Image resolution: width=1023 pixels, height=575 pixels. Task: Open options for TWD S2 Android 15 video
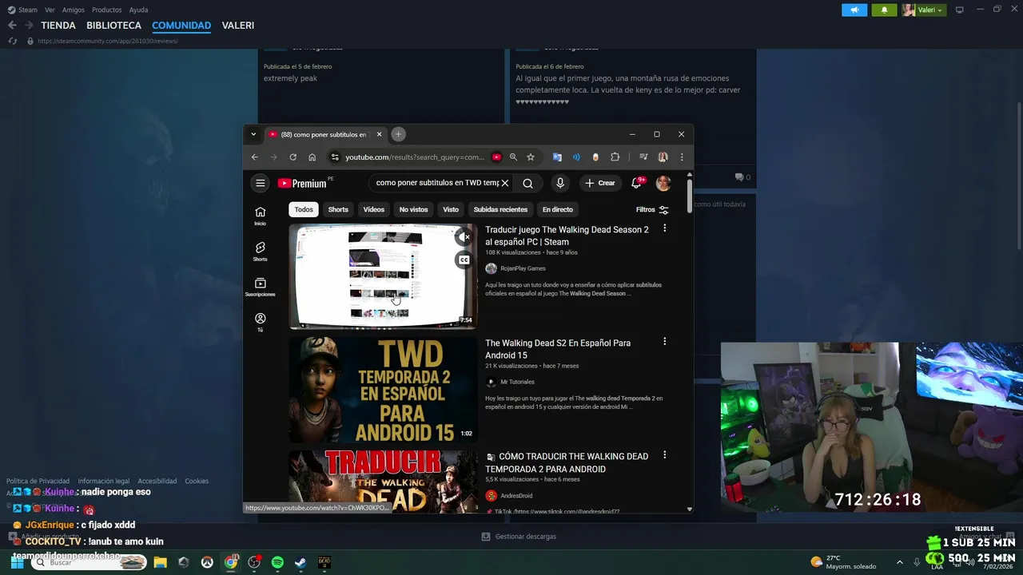click(x=664, y=342)
